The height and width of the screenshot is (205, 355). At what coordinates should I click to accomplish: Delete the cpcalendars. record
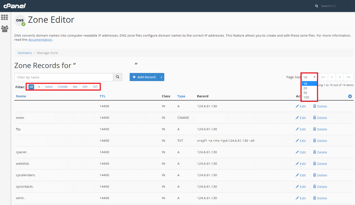(320, 175)
